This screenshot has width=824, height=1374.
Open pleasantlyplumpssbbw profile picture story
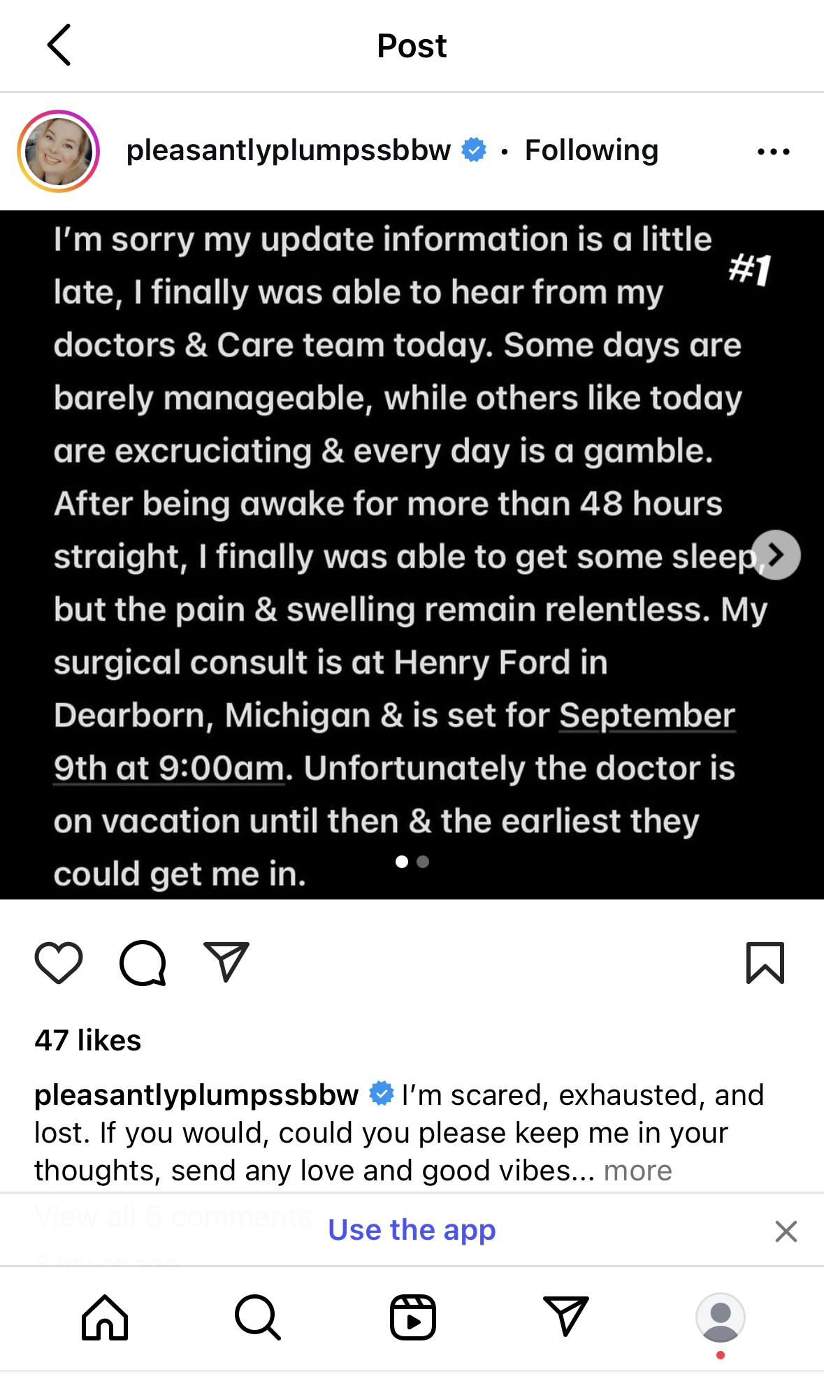59,151
